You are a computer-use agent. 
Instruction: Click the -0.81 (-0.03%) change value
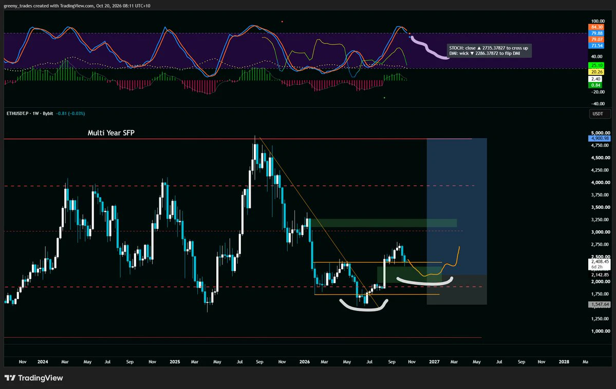tap(70, 113)
